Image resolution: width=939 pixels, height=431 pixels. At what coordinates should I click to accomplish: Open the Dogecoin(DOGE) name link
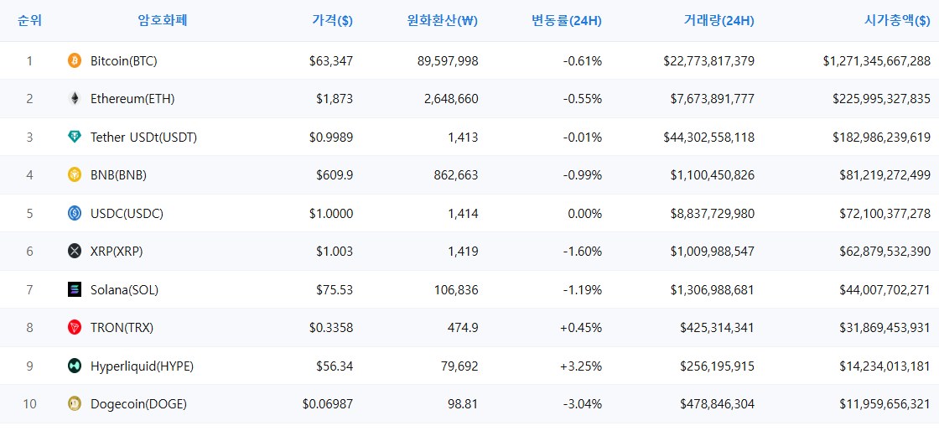coord(139,404)
